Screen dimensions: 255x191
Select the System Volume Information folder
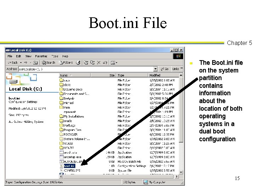(x=74, y=139)
